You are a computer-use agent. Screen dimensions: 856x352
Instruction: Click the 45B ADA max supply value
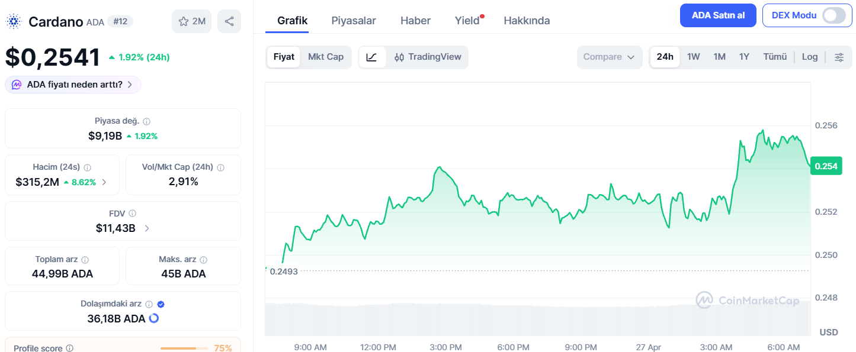(183, 274)
